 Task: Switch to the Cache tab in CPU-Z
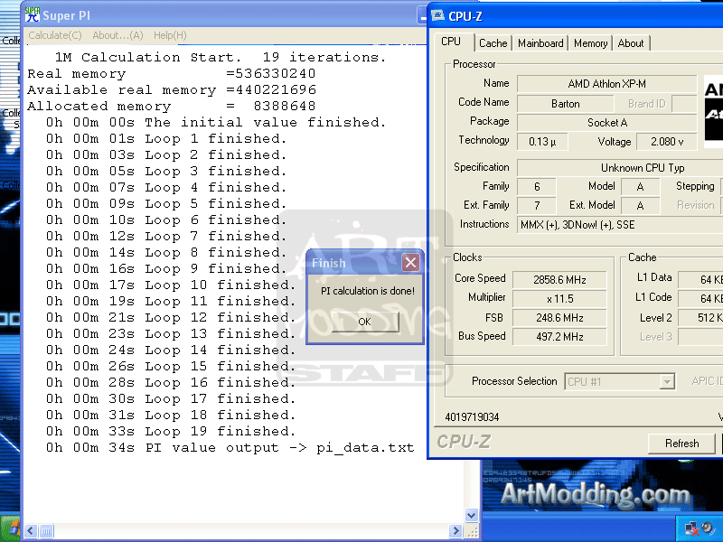[x=493, y=43]
